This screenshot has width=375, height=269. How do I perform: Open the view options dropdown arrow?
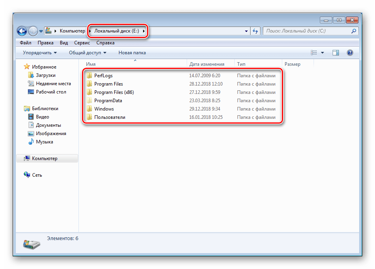322,53
